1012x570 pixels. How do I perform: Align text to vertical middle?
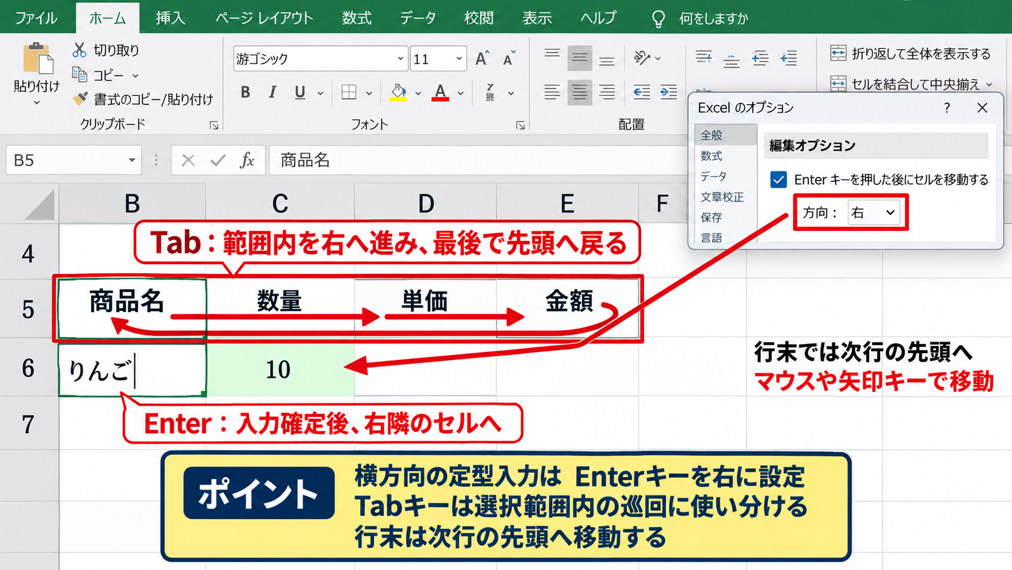click(580, 58)
